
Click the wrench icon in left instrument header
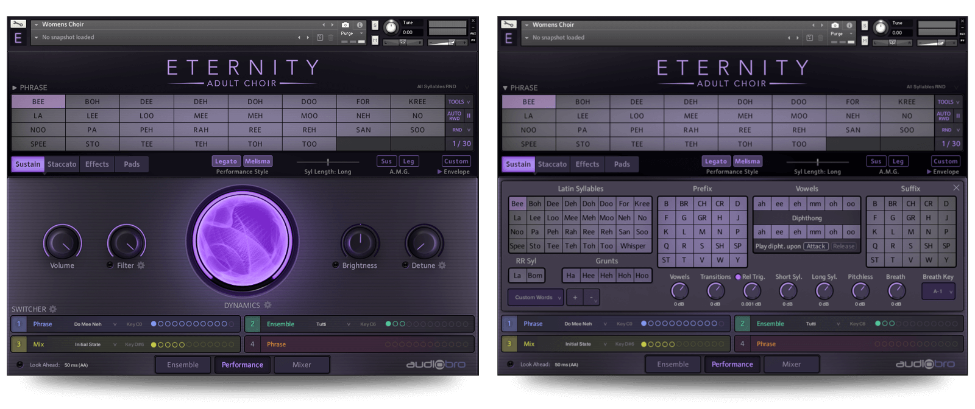(18, 24)
